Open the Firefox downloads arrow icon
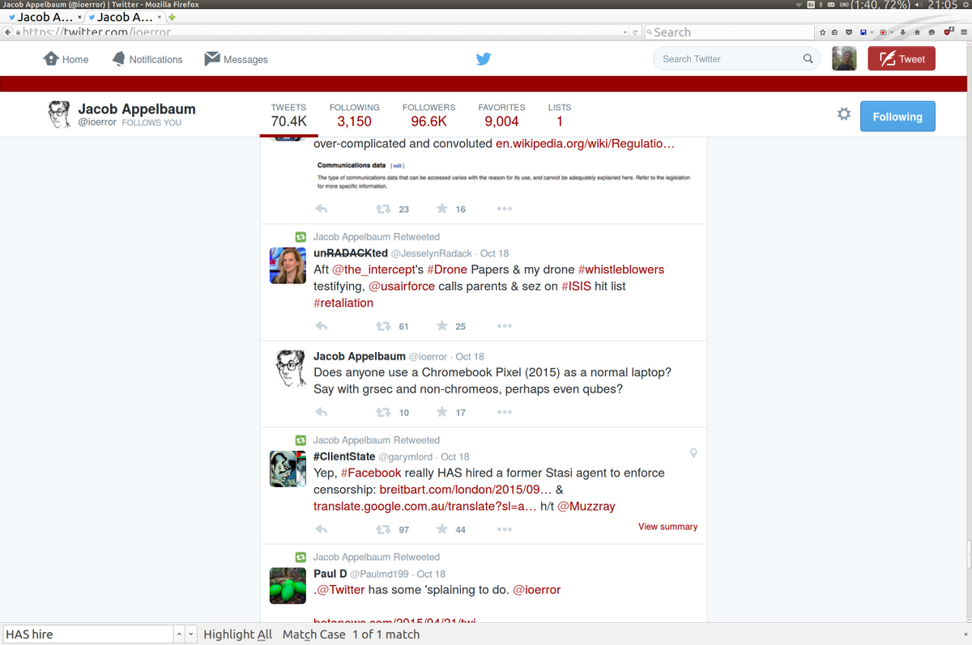Viewport: 972px width, 645px height. click(x=903, y=32)
